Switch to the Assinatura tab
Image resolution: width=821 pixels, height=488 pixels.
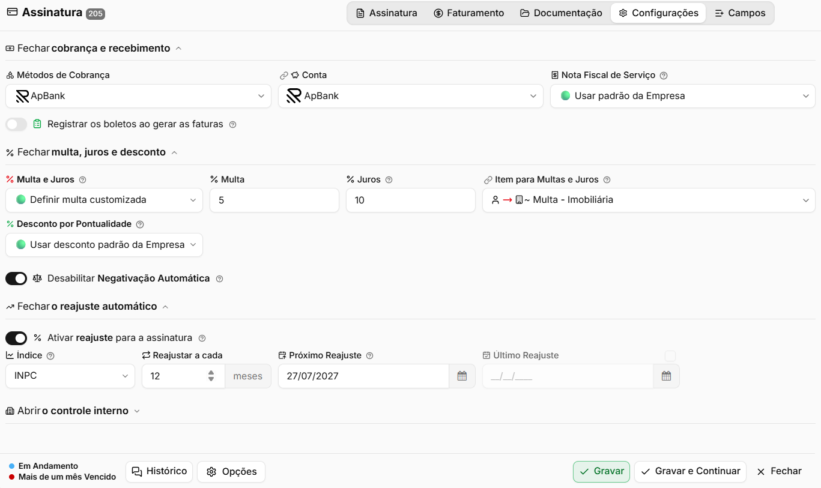click(x=386, y=13)
